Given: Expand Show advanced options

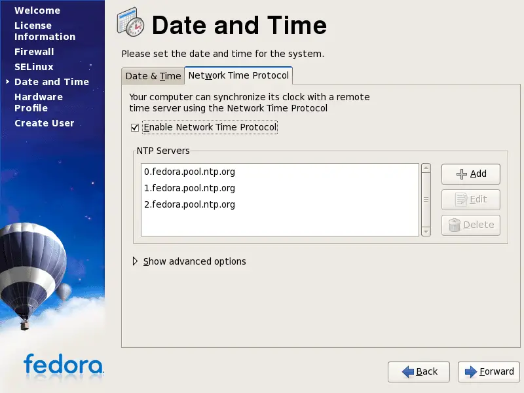Looking at the screenshot, I should pos(136,261).
